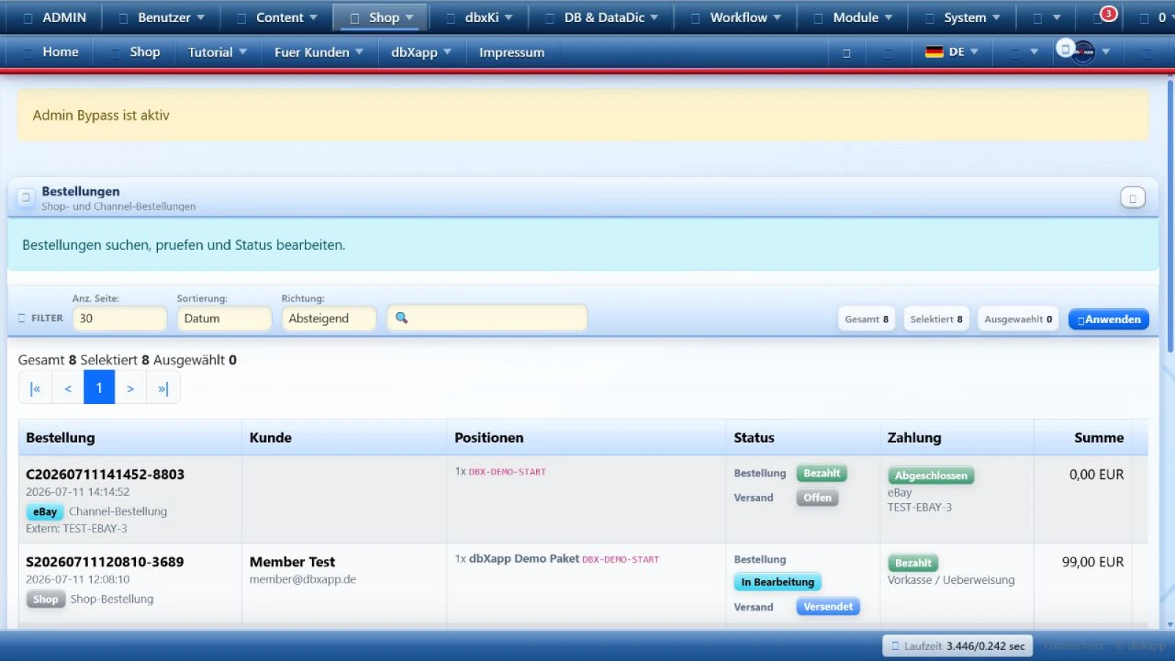Open the dbXapp dropdown in second bar
This screenshot has height=661, width=1175.
(x=421, y=52)
